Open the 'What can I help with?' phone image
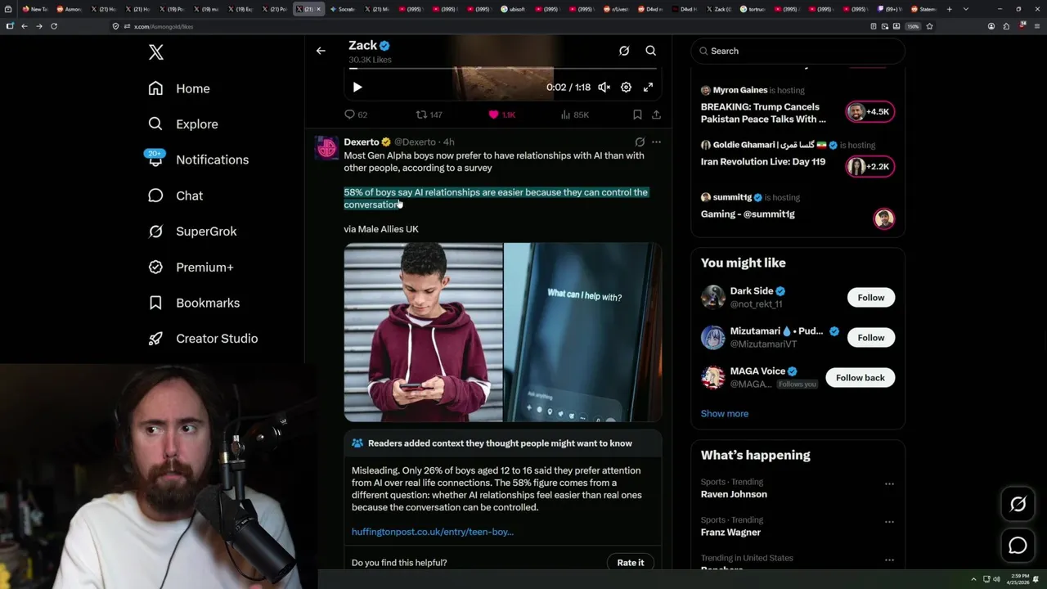1047x589 pixels. 583,332
